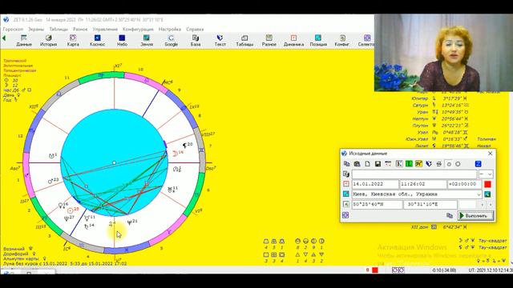Open the Текст interpretation icon
513x288 pixels.
(220, 41)
